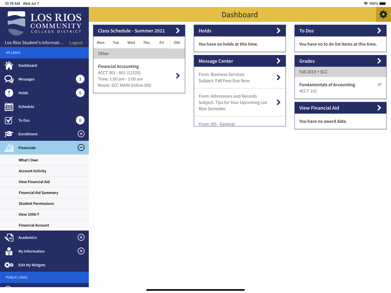Open View 1098-T page

pyautogui.click(x=45, y=214)
